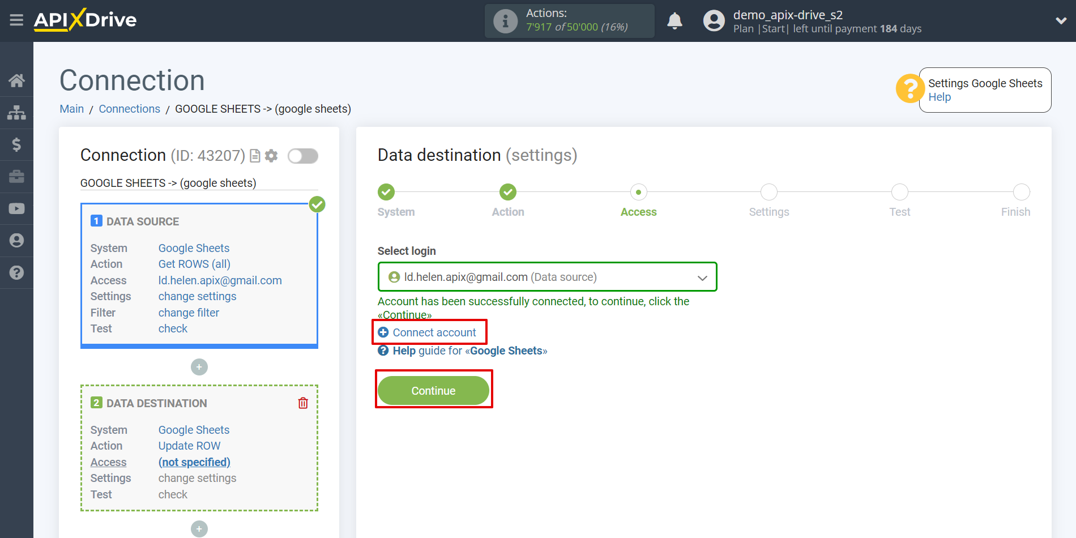Go to Main breadcrumb
Image resolution: width=1076 pixels, height=538 pixels.
point(72,109)
